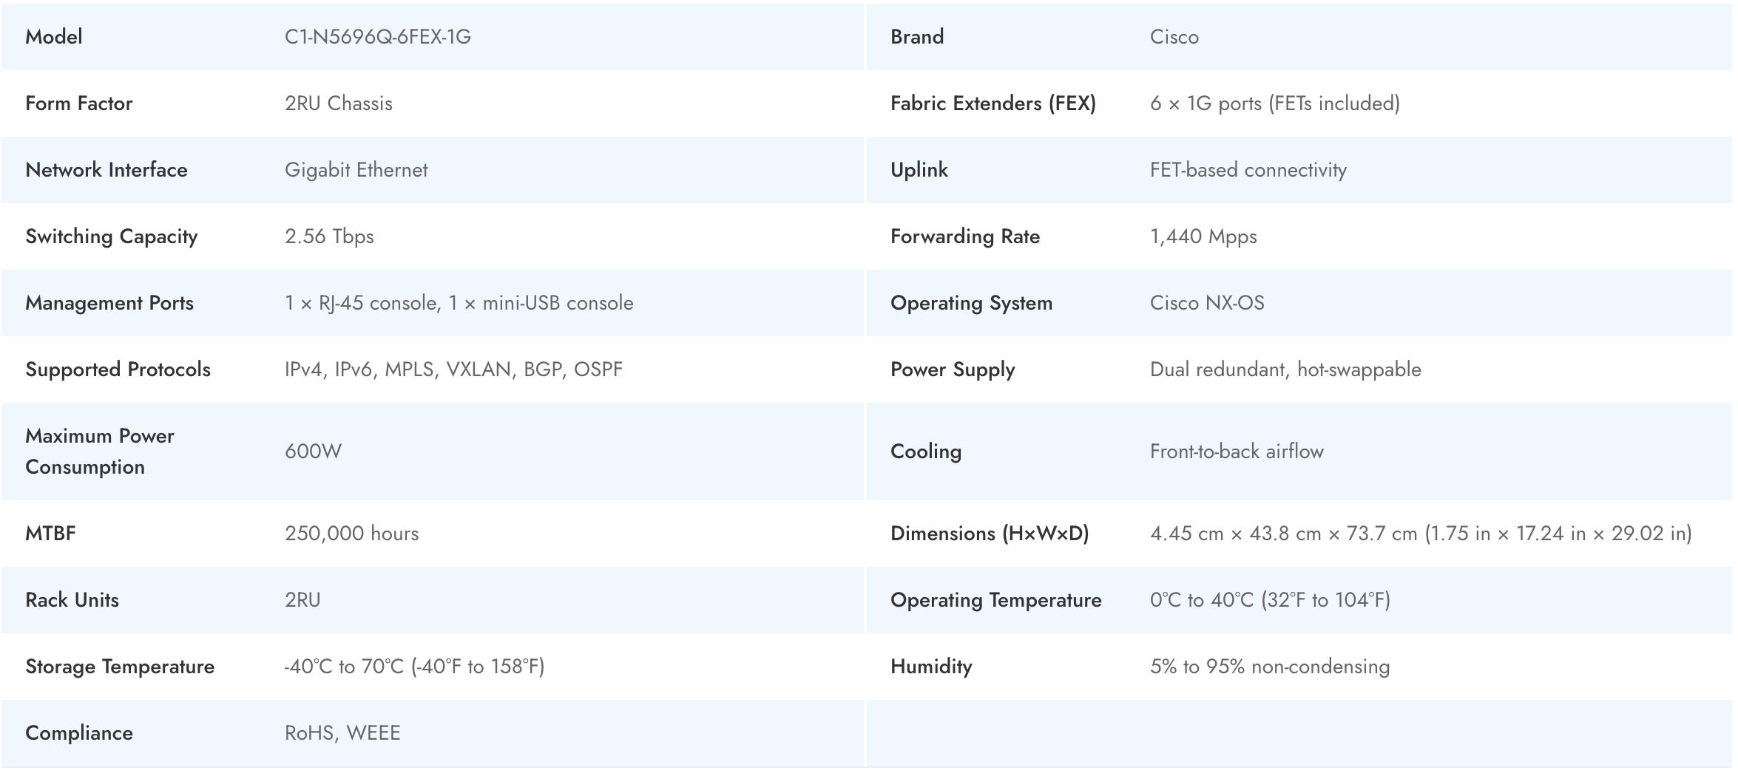Select the FET-based connectivity uplink value
Viewport: 1738px width, 773px height.
click(x=1248, y=170)
